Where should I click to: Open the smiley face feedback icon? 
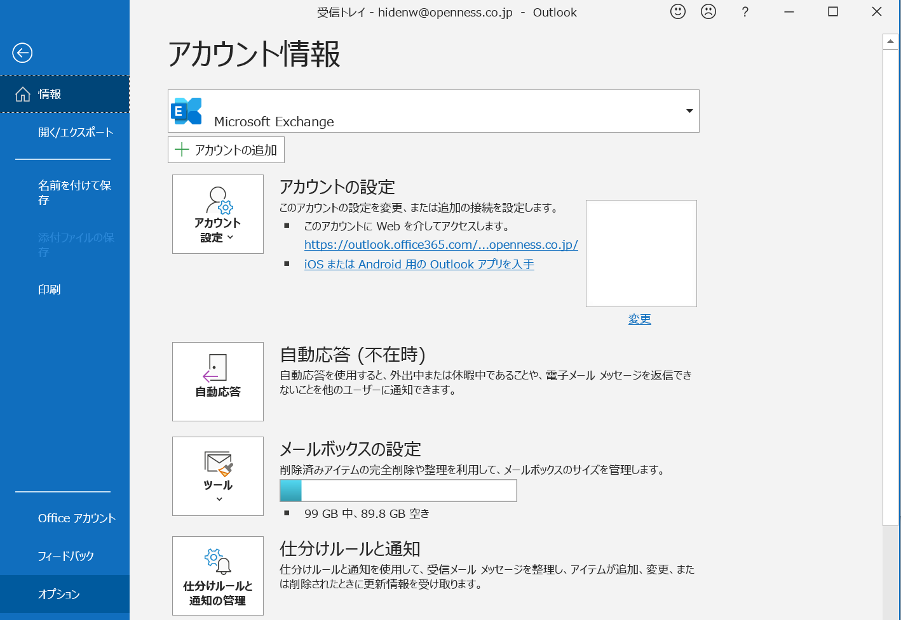pos(678,11)
